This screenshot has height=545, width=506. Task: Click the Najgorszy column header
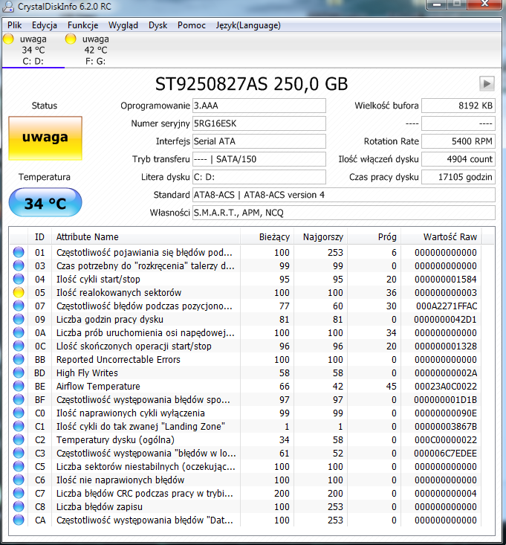click(x=320, y=237)
